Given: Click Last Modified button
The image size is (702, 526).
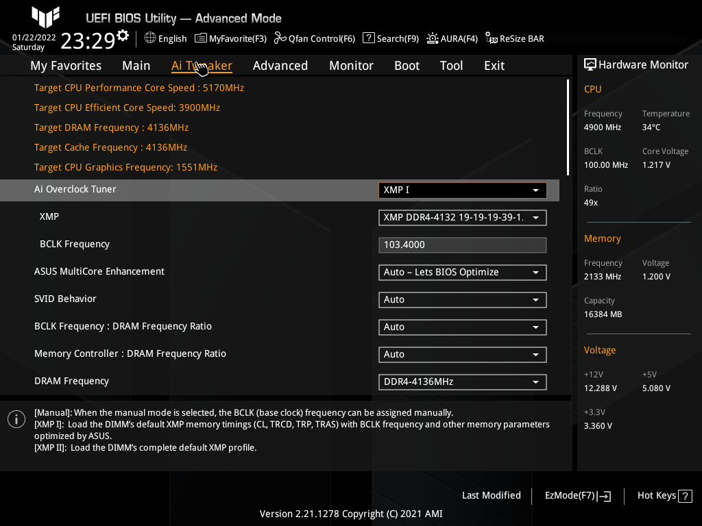Looking at the screenshot, I should [491, 496].
